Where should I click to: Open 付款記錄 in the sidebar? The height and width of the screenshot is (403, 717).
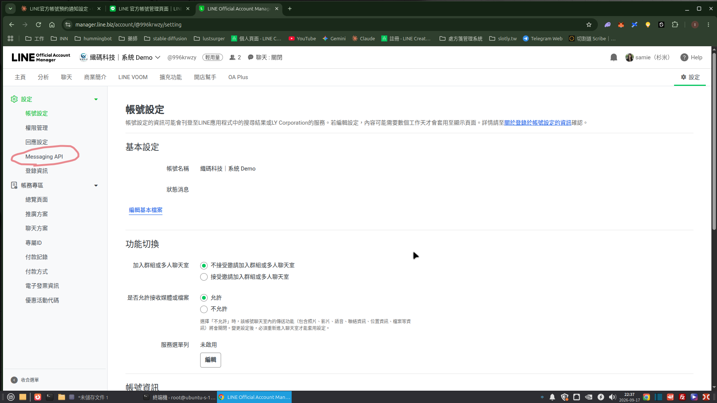pos(37,257)
